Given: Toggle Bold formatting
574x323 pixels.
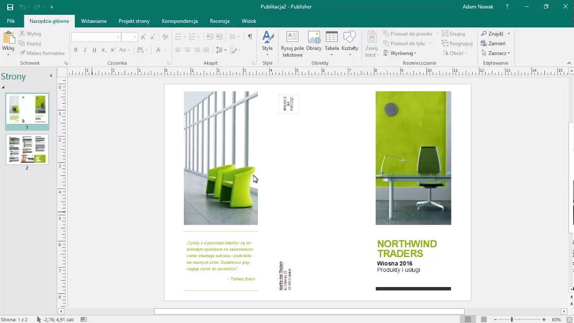Looking at the screenshot, I should coord(76,50).
